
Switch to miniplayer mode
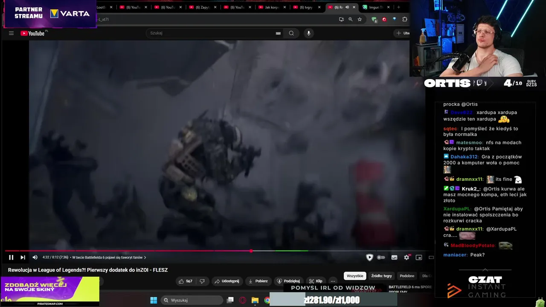419,257
